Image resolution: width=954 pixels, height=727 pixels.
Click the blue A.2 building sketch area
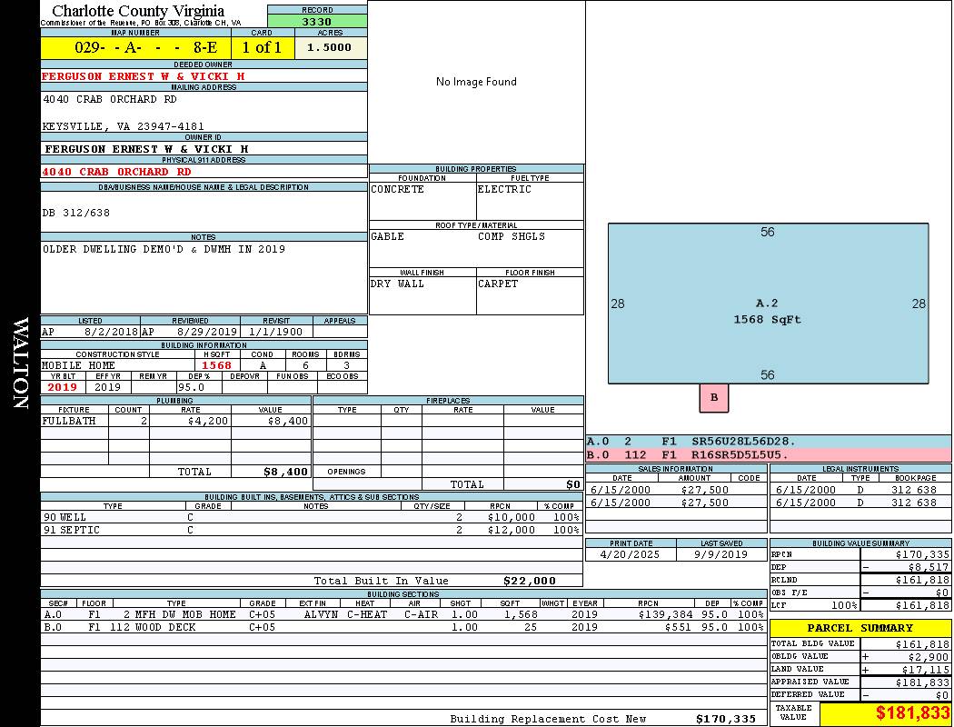[768, 304]
